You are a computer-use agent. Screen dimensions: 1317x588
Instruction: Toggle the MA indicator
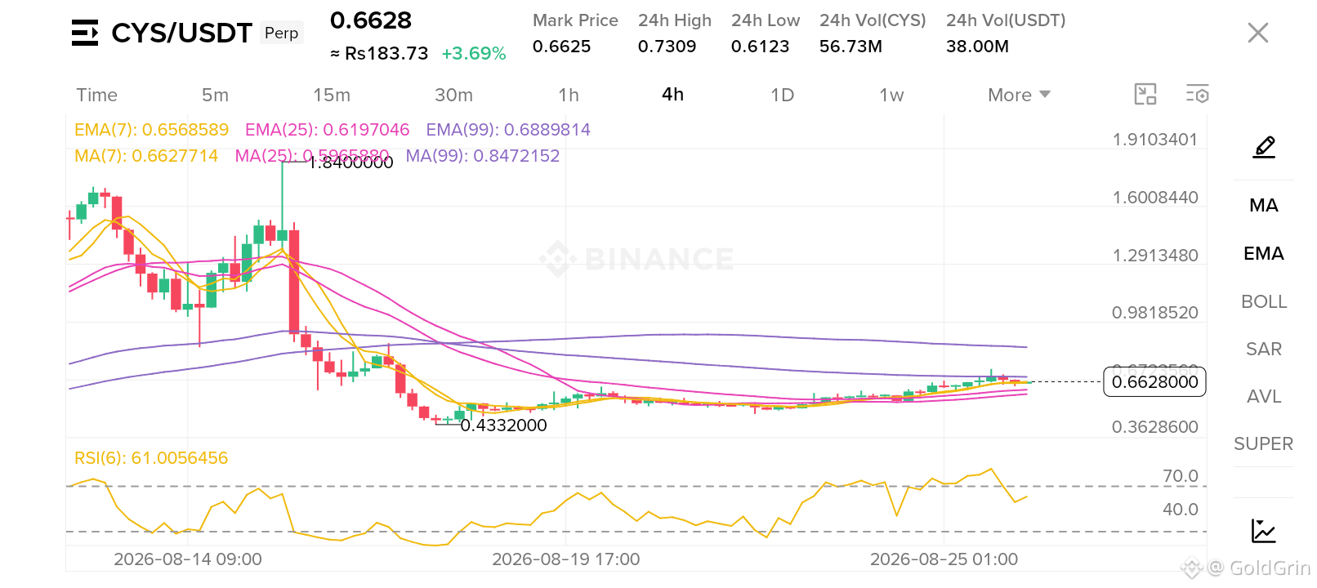1264,205
